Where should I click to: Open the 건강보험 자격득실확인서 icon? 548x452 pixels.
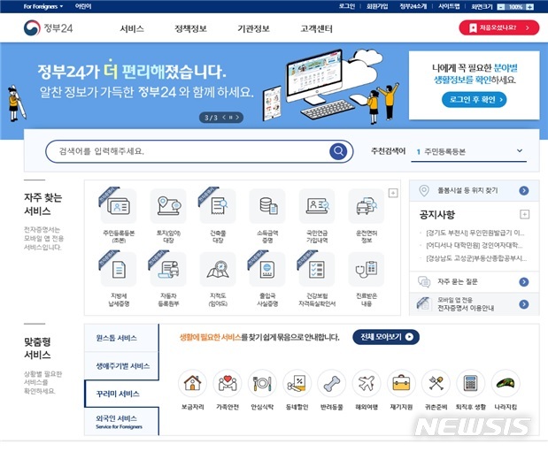(x=317, y=269)
